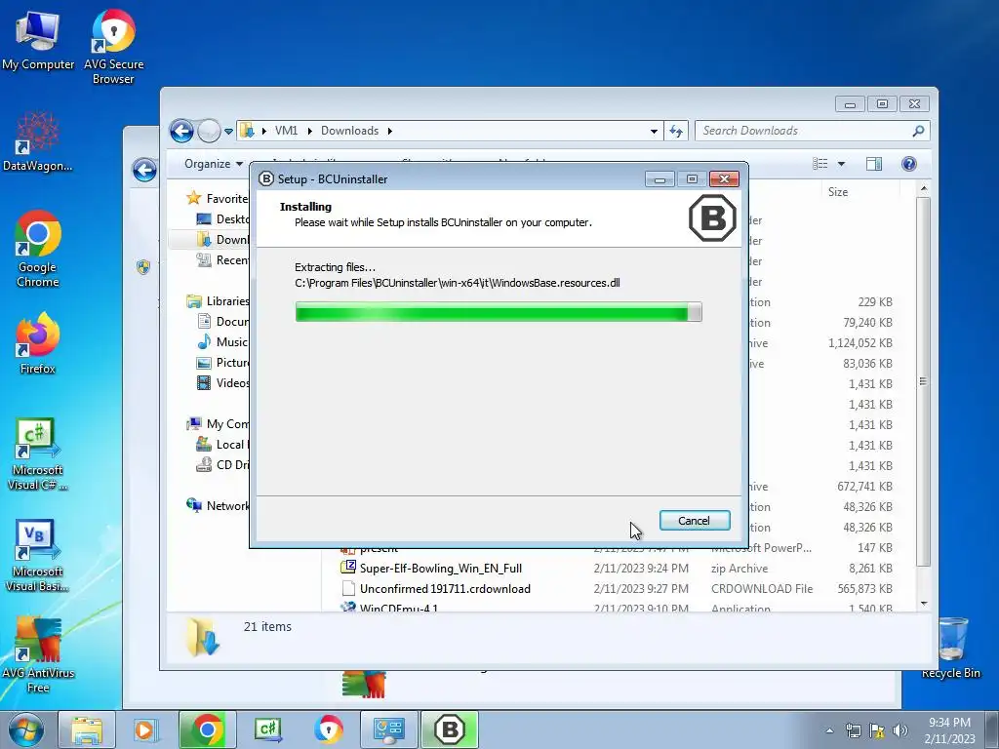Open the view options dropdown arrow
The width and height of the screenshot is (999, 749).
pos(841,164)
